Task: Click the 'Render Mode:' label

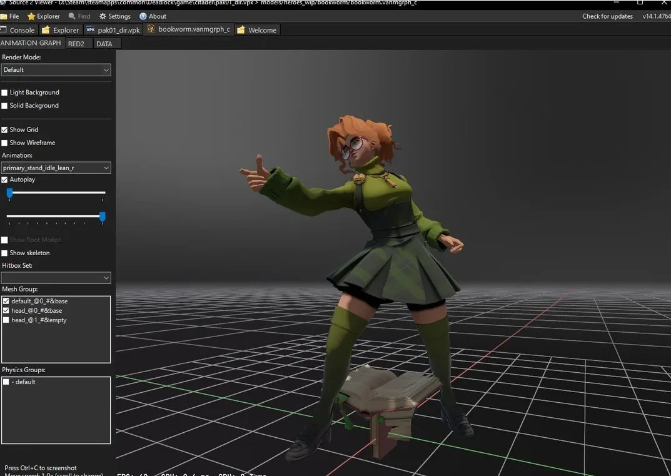Action: tap(21, 57)
